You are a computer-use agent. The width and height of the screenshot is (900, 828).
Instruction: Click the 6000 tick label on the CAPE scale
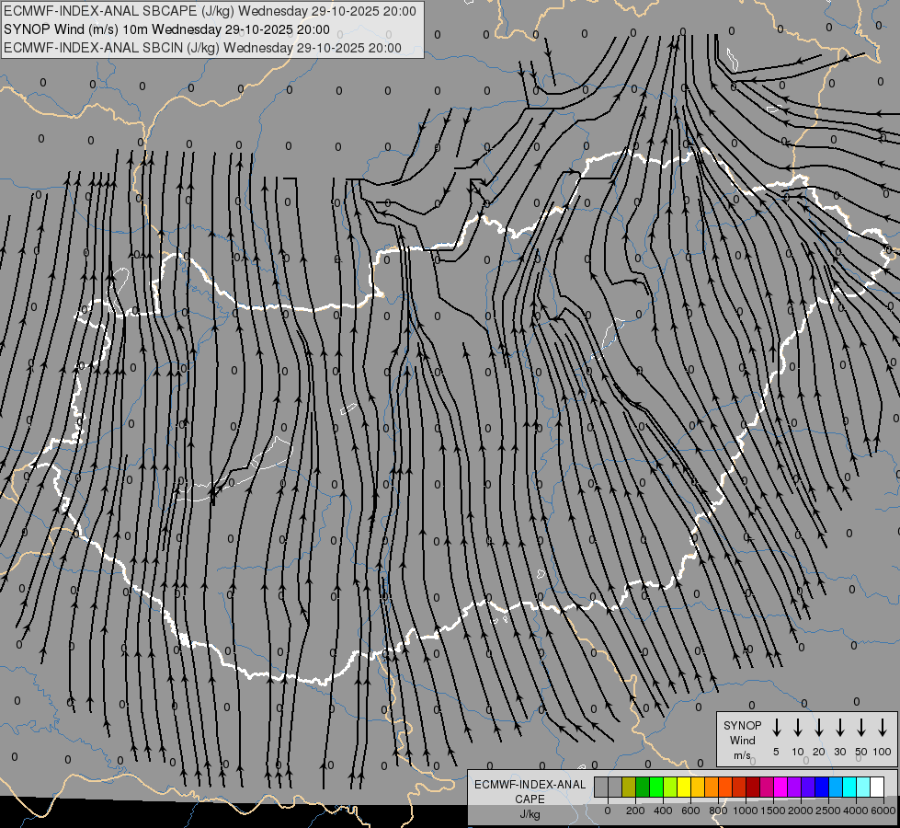click(883, 811)
